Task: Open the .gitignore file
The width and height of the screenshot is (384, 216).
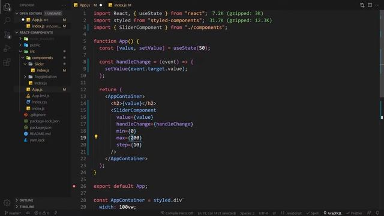Action: click(x=38, y=115)
